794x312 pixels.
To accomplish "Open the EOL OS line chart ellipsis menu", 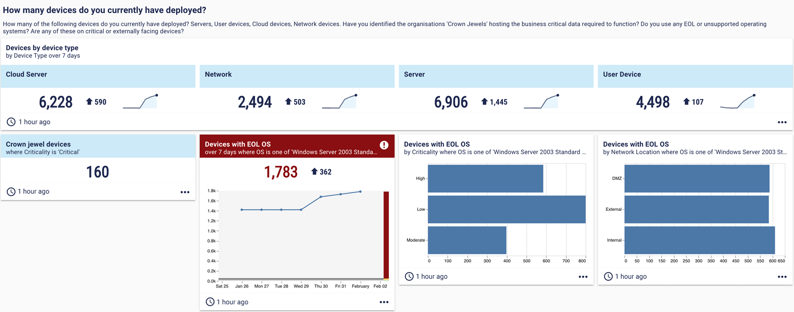I will point(384,302).
